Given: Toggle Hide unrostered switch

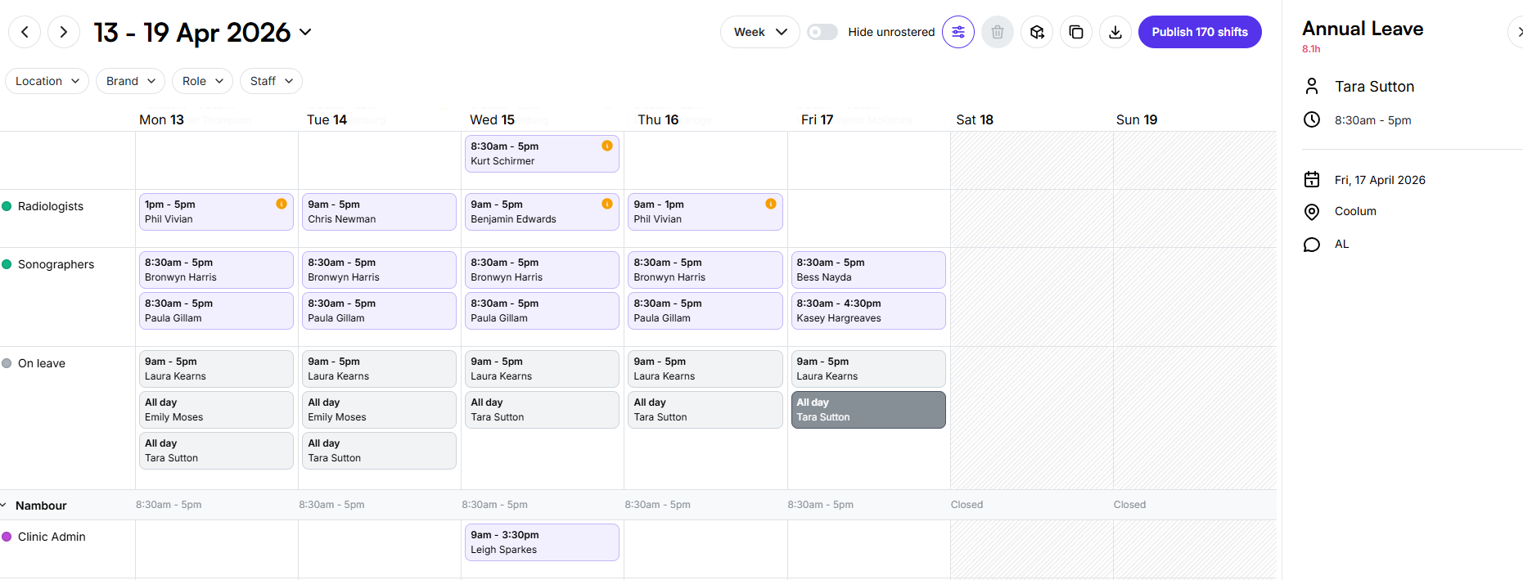Looking at the screenshot, I should click(822, 32).
